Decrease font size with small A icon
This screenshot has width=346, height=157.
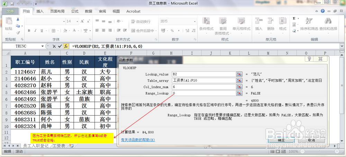[88, 21]
